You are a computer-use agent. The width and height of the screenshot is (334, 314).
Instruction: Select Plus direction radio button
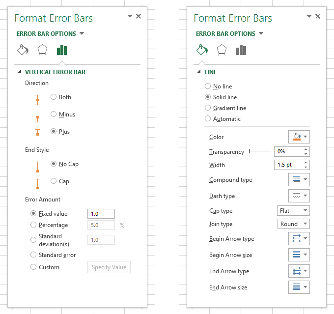54,131
